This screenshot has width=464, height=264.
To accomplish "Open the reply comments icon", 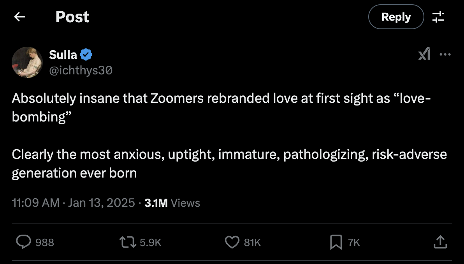I will coord(24,242).
